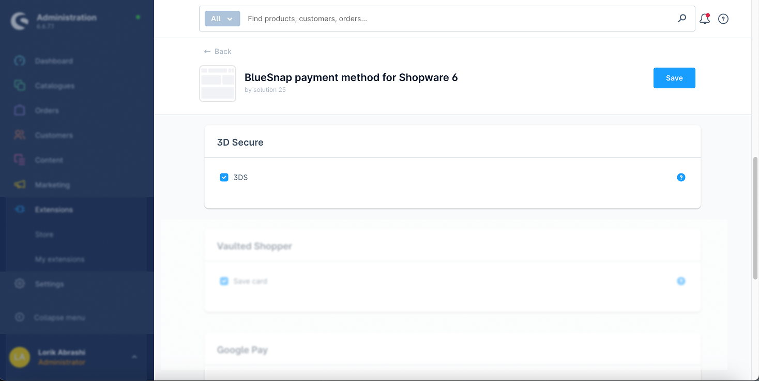Click the notifications bell icon
The width and height of the screenshot is (759, 381).
704,19
